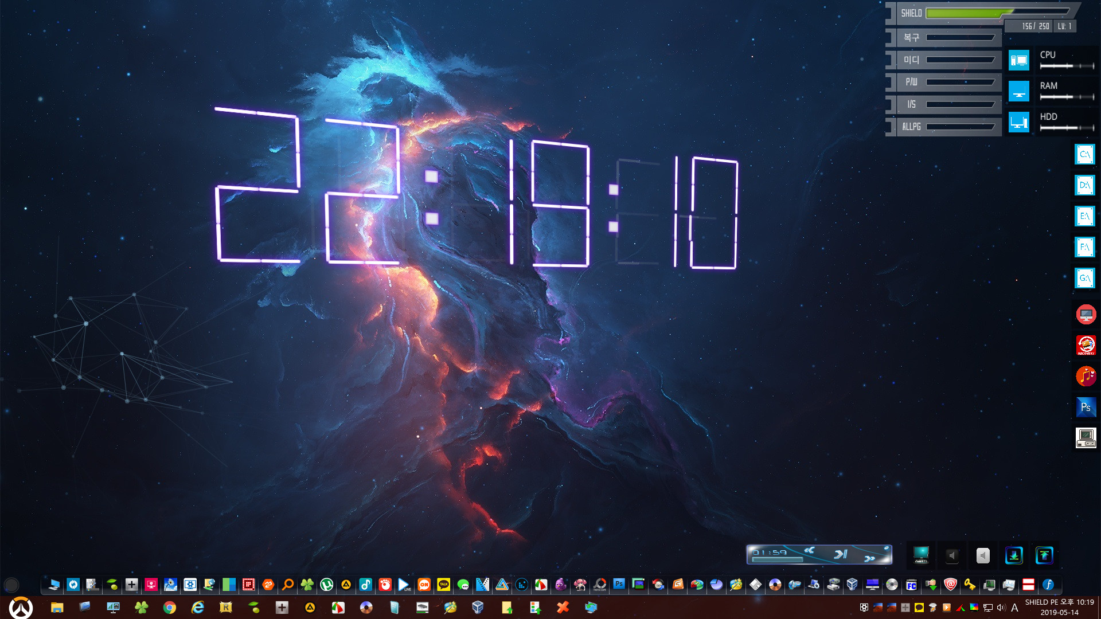Launch the orange ON icon in dock
Viewport: 1101px width, 619px height.
(424, 585)
